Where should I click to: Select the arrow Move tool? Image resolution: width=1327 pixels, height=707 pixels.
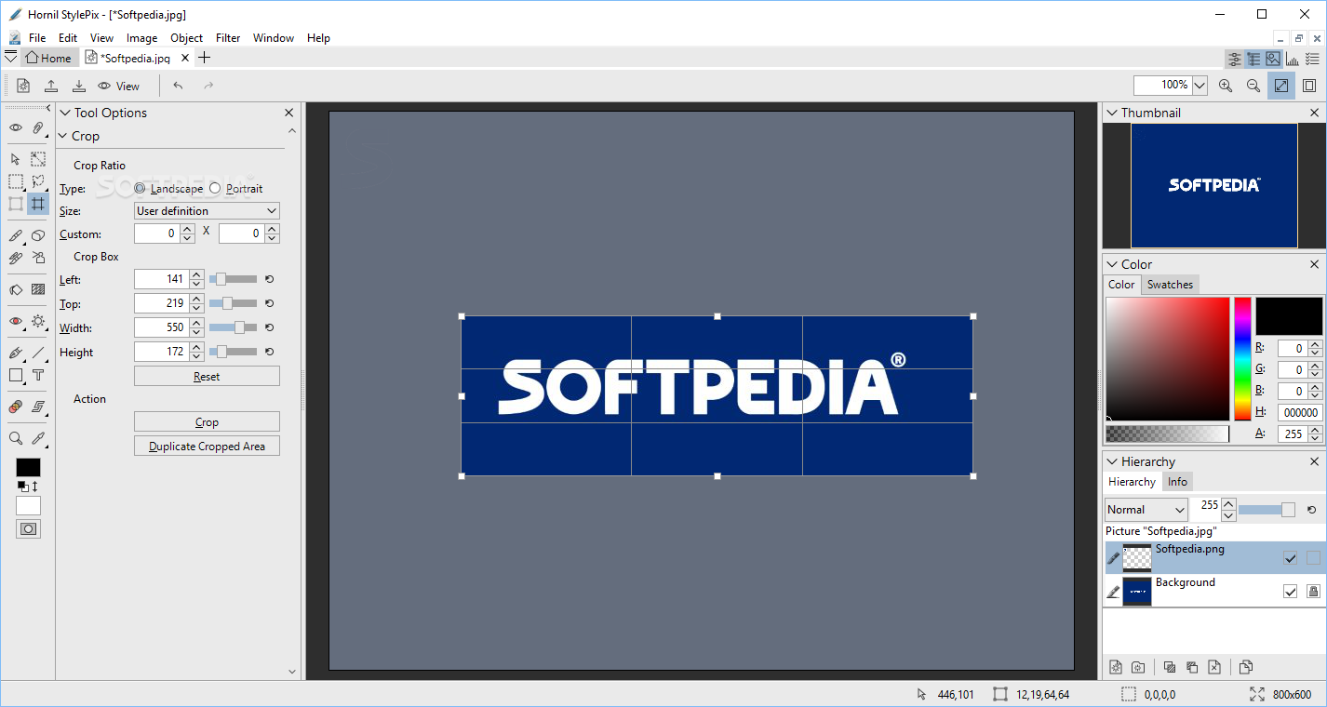click(x=16, y=159)
